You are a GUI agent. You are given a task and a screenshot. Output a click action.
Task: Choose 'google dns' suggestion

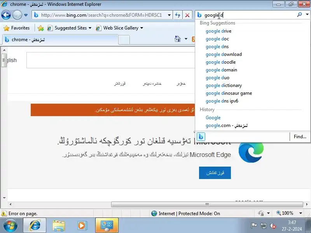coord(217,47)
